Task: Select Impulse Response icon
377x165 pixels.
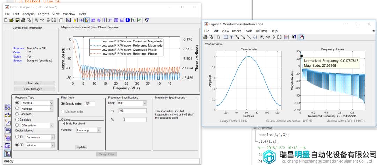Action: (105, 20)
